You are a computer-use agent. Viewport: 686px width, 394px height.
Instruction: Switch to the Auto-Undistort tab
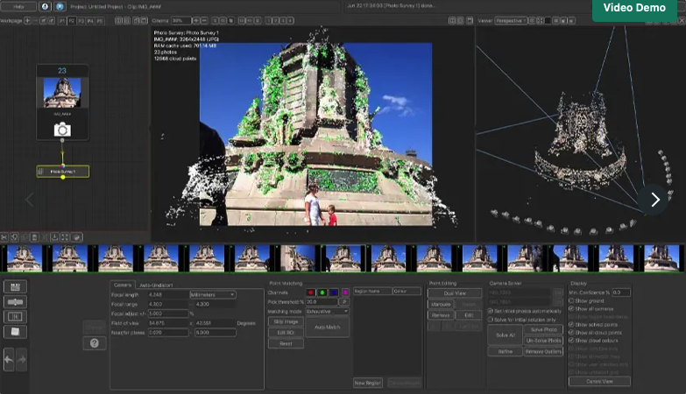coord(154,285)
